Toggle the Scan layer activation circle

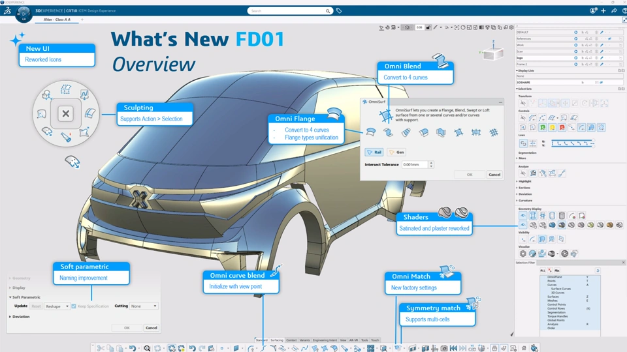pyautogui.click(x=576, y=51)
